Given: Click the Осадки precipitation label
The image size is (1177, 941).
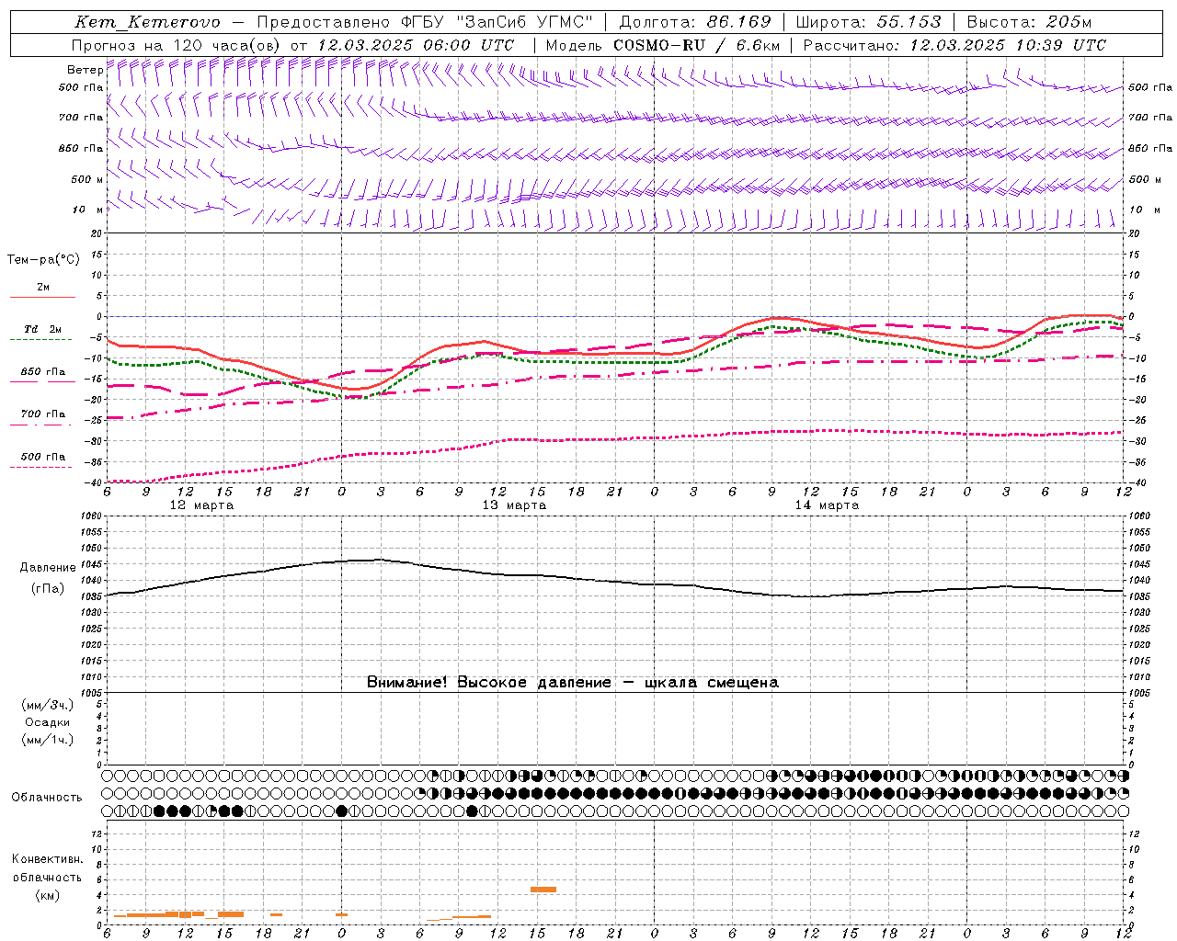Looking at the screenshot, I should coord(48,722).
